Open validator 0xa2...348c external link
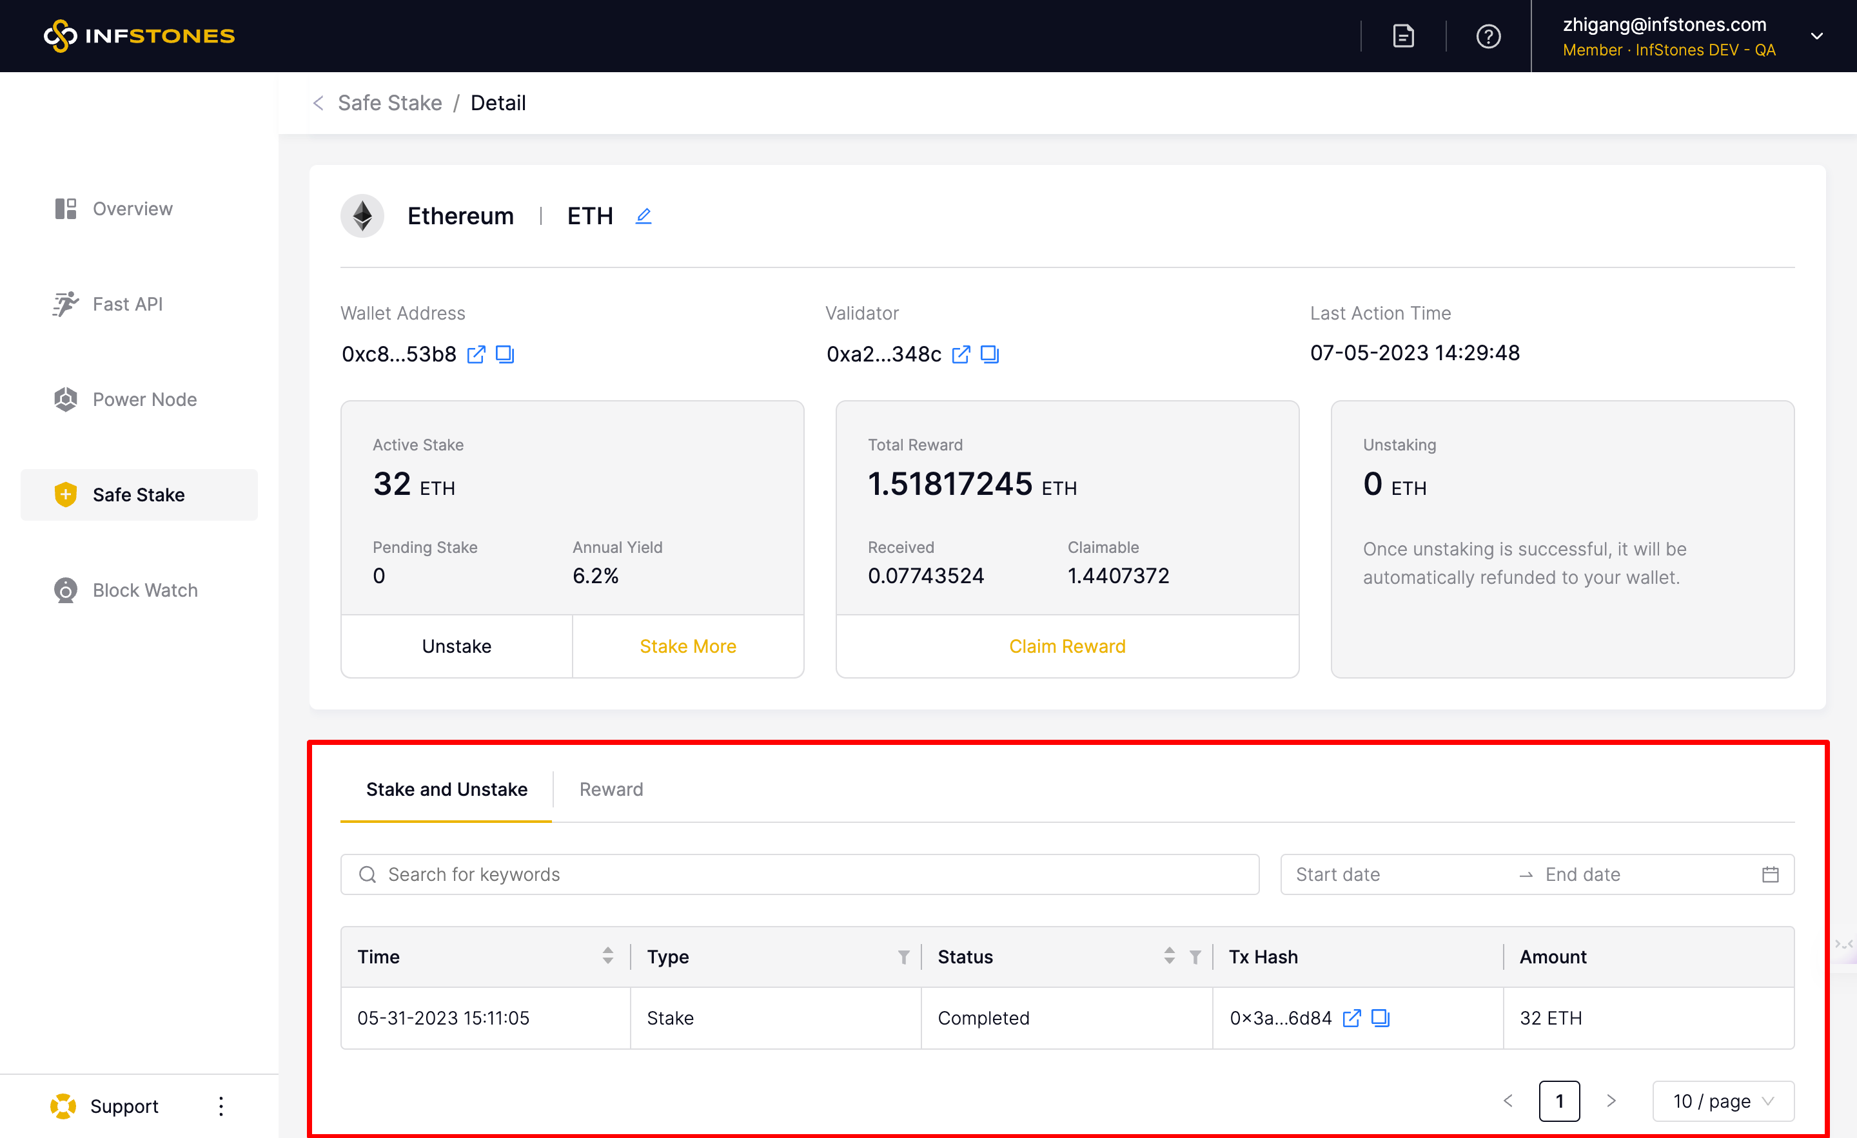The height and width of the screenshot is (1138, 1857). tap(961, 354)
